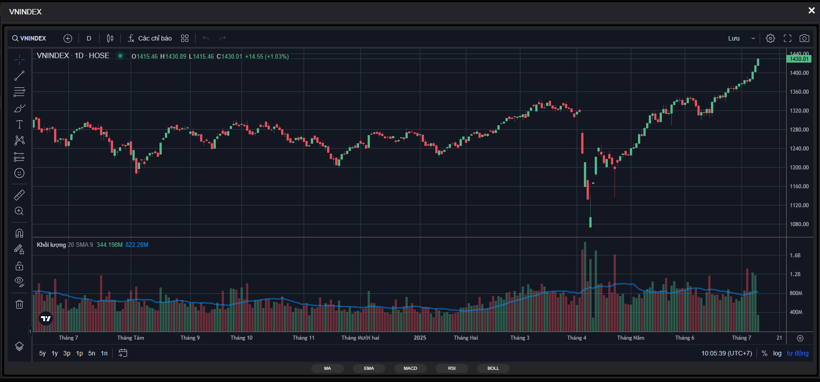Image resolution: width=820 pixels, height=382 pixels.
Task: Select the 1y time range
Action: pos(55,353)
